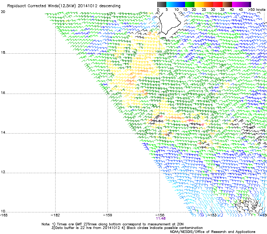Click the gray 0-5 knots color swatch

[x=162, y=4]
